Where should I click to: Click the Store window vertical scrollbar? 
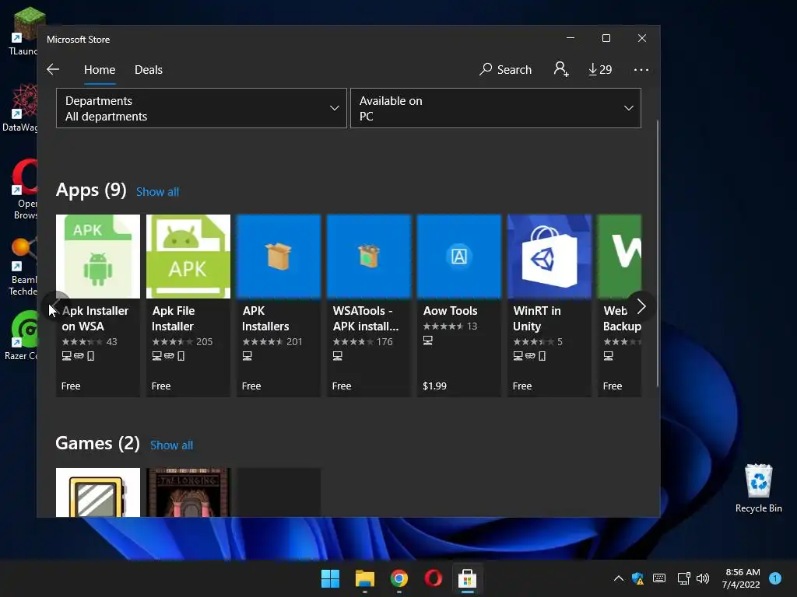pos(657,254)
